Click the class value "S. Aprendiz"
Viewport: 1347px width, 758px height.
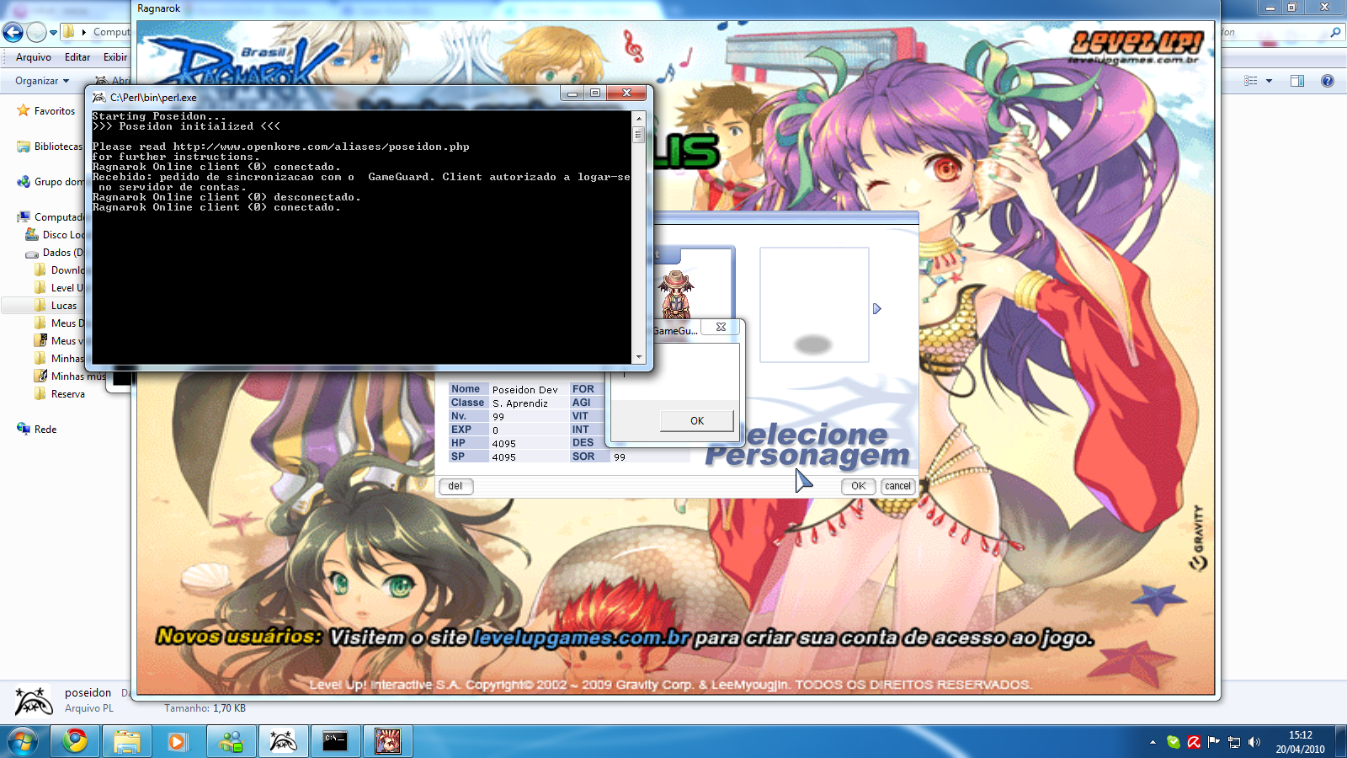520,403
